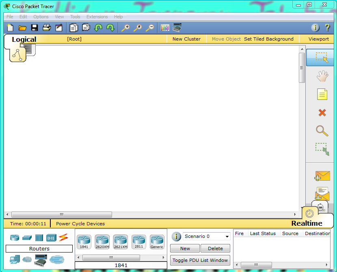Open the Extensions menu

tap(97, 17)
